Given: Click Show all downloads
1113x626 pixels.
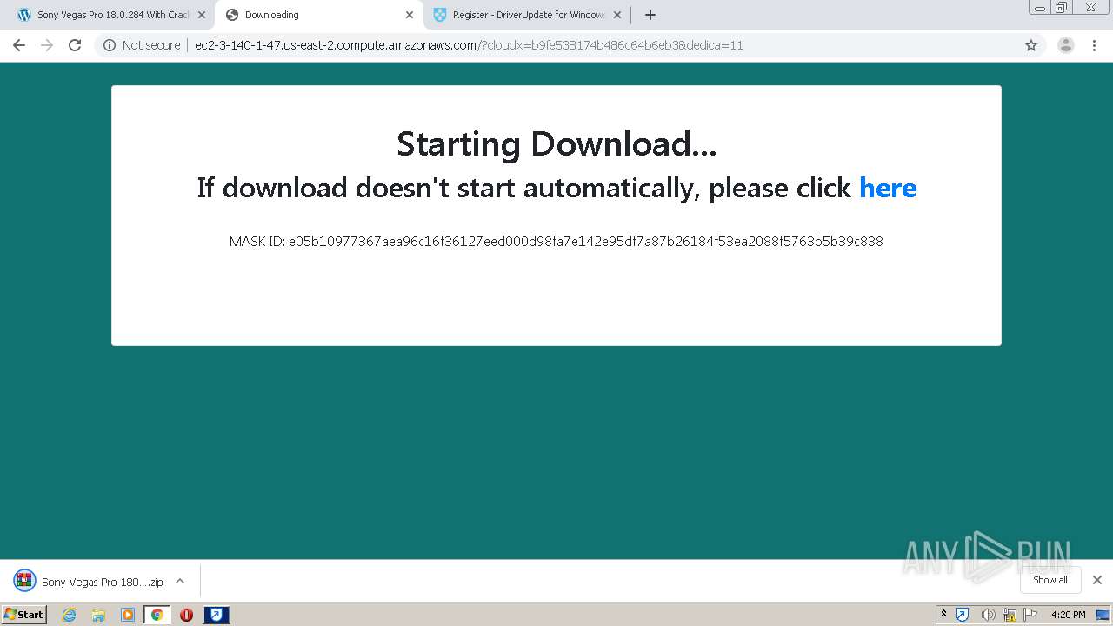Looking at the screenshot, I should [x=1050, y=580].
